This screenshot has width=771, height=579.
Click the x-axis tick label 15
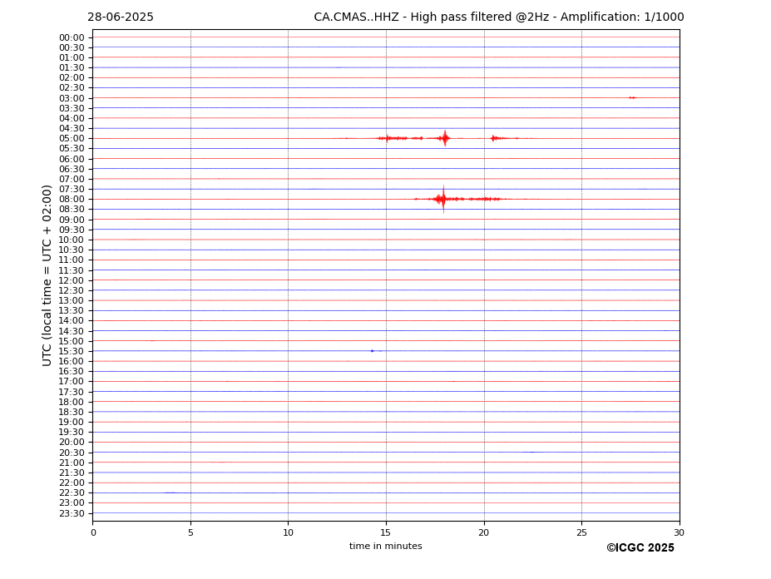pos(386,532)
